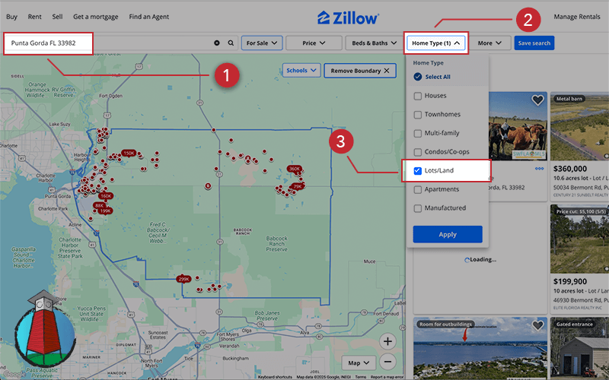Click the Zillow logo
Viewport: 609px width, 380px height.
point(348,17)
